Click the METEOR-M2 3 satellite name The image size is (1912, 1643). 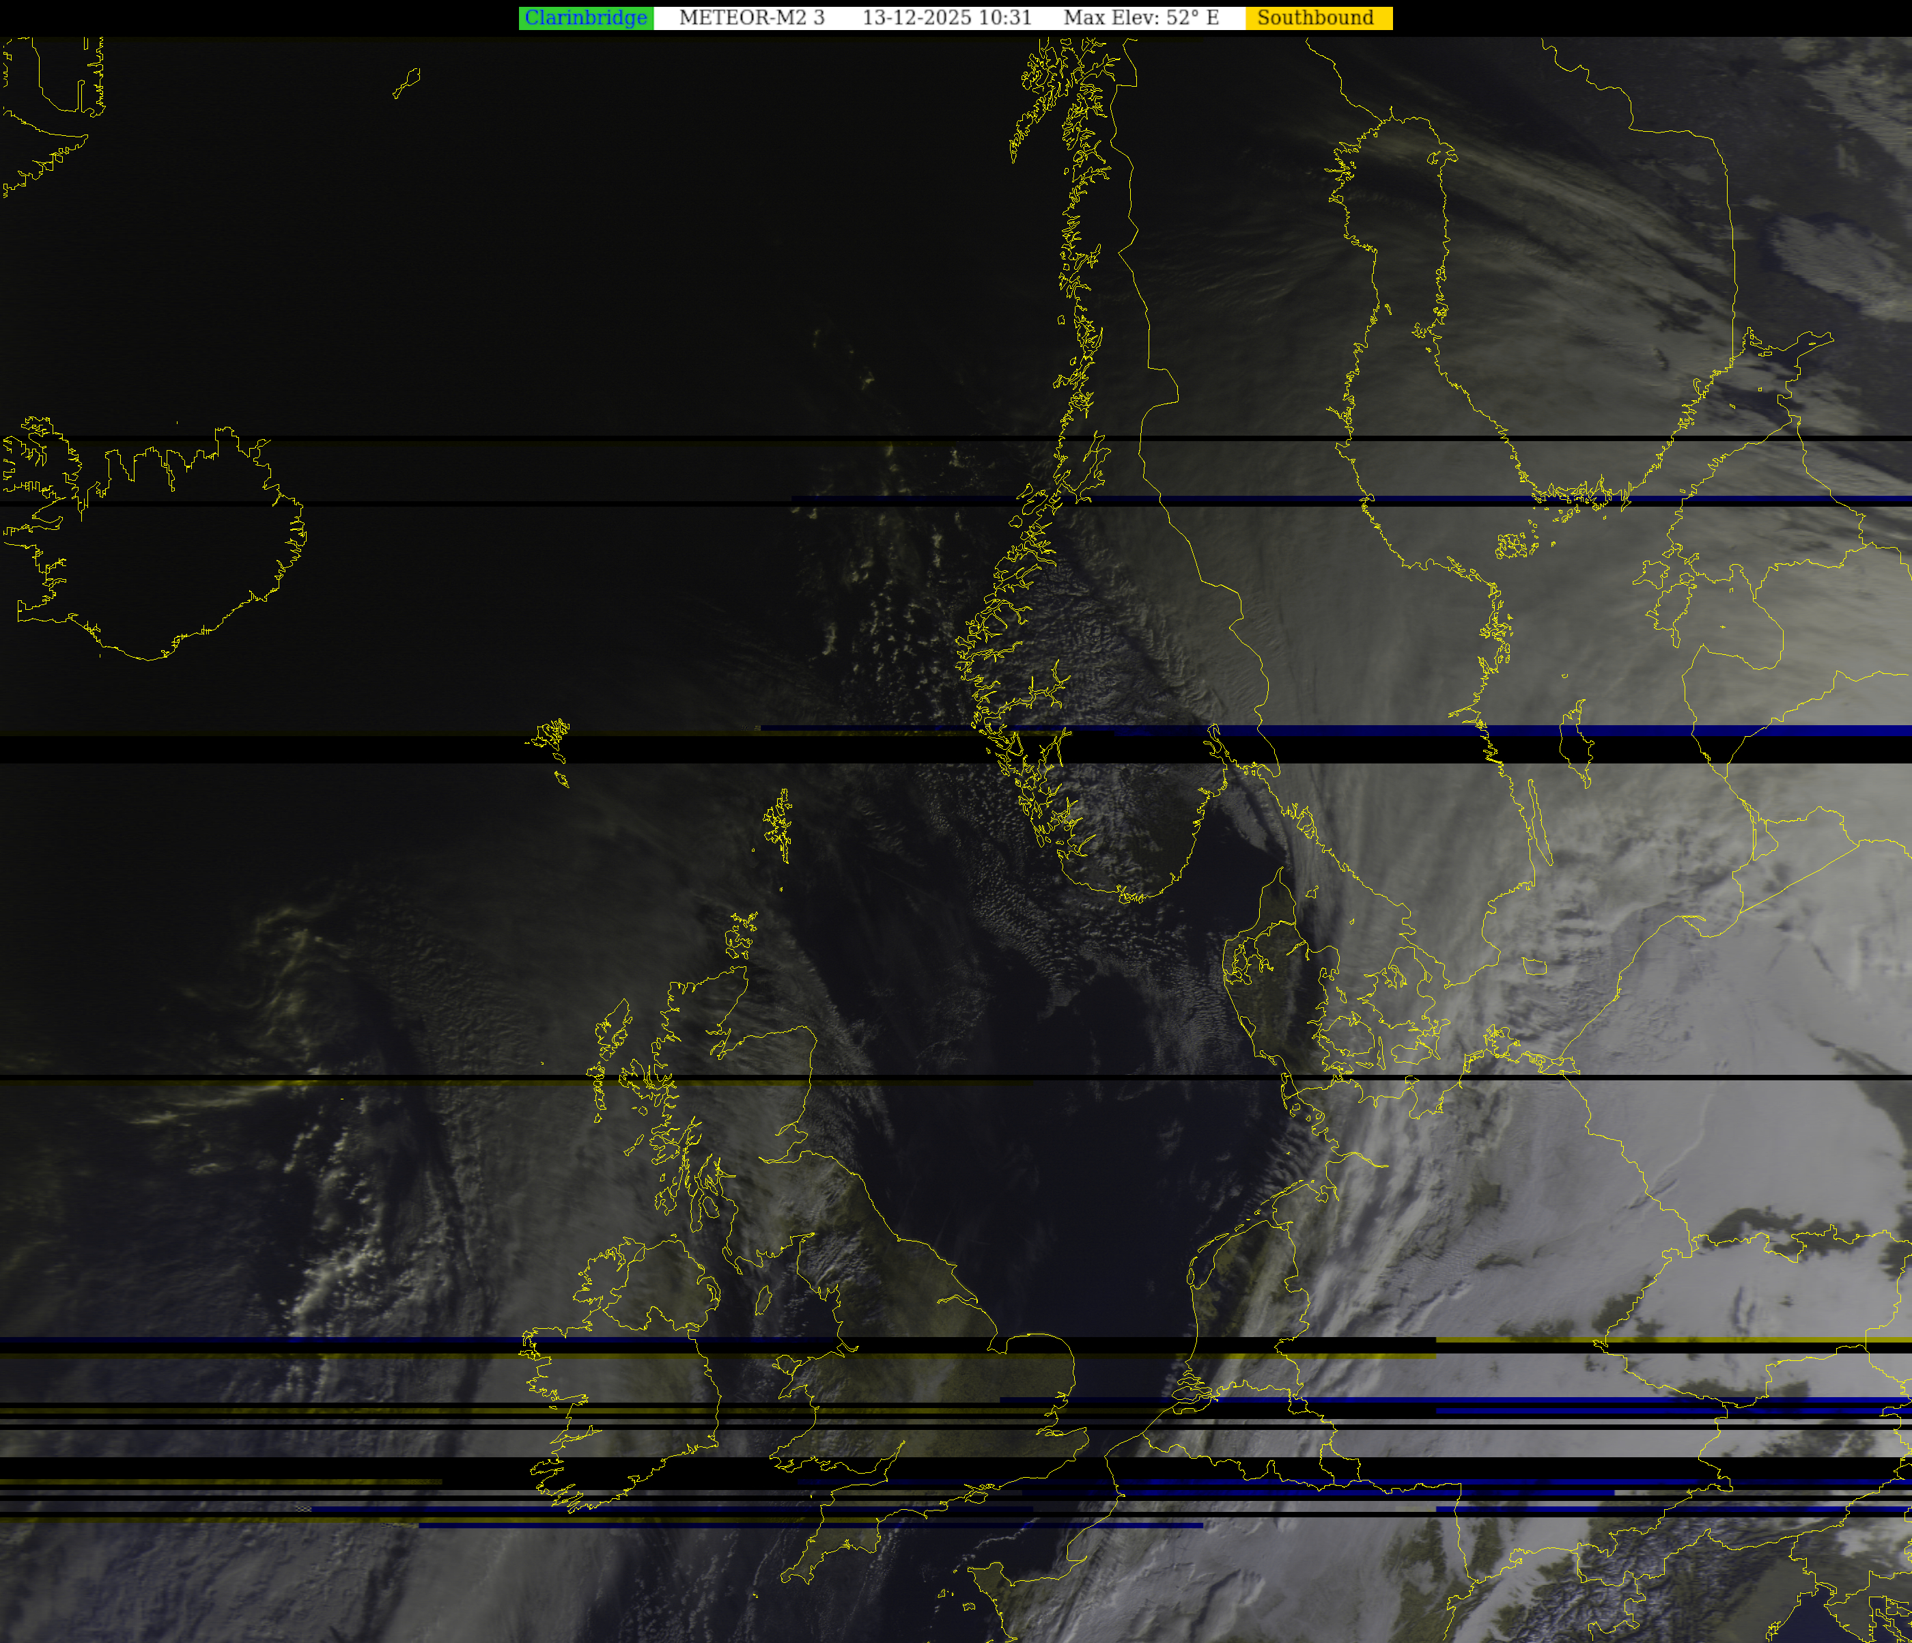tap(751, 18)
